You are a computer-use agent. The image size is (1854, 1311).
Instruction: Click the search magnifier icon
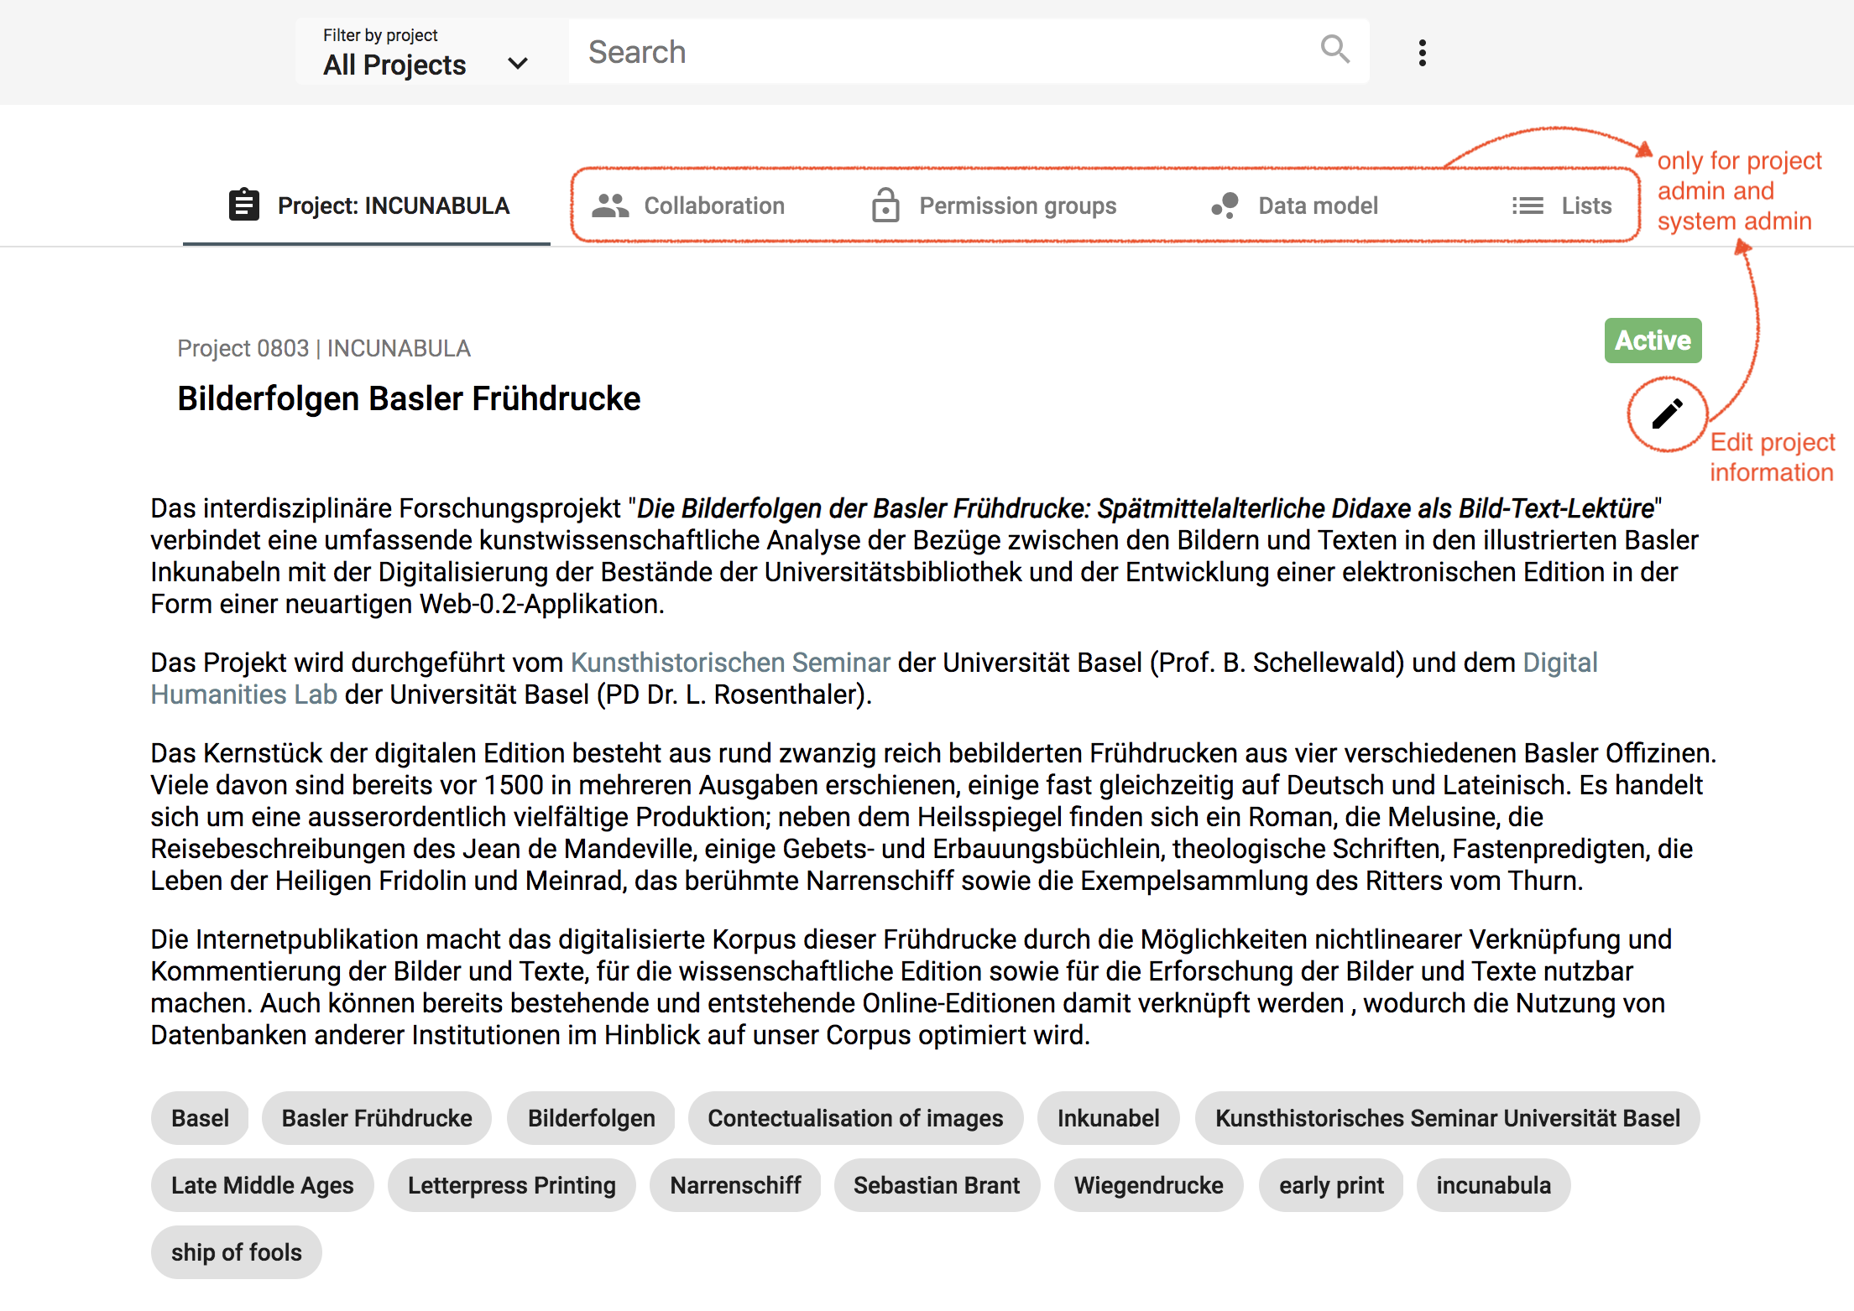(x=1335, y=49)
